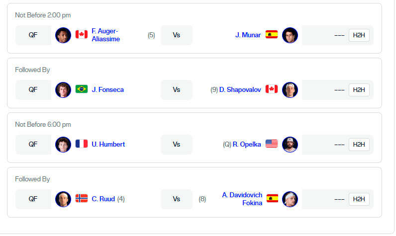Viewport: 396px width, 236px height.
Task: Click J. Munar's player name
Action: (248, 35)
